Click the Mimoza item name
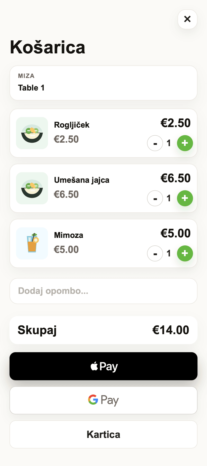Screen dimensions: 207x466 pyautogui.click(x=68, y=235)
